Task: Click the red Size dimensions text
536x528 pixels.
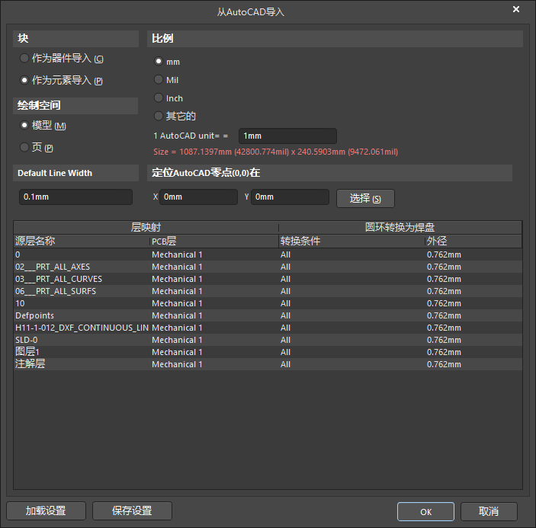Action: [276, 152]
